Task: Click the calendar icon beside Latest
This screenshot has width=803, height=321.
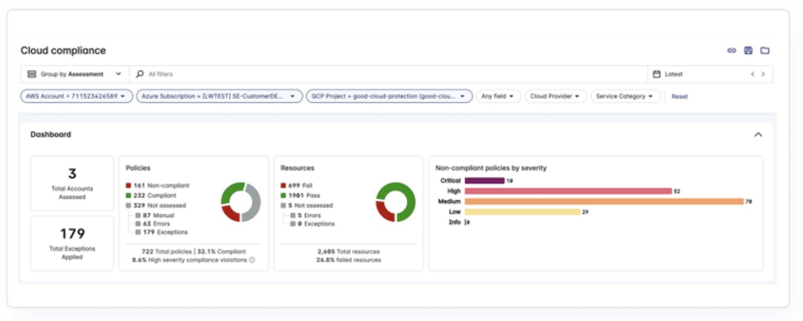Action: [x=656, y=74]
